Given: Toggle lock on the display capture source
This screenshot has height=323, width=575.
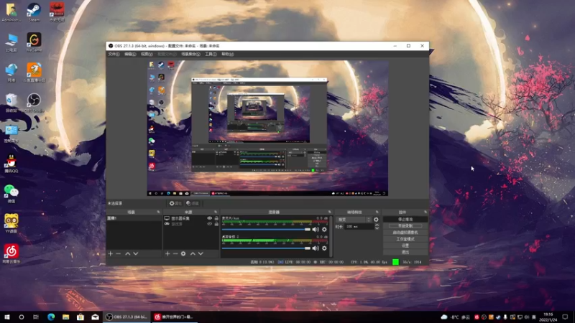Looking at the screenshot, I should (216, 218).
